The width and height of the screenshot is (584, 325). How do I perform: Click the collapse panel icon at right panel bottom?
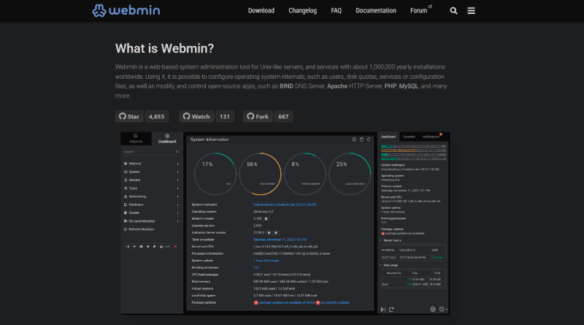point(383,310)
